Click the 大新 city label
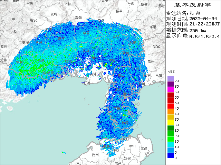 [x=14, y=31]
